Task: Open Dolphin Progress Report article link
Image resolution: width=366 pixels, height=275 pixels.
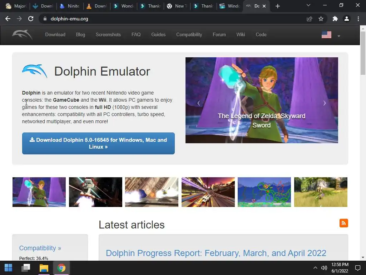Action: pos(216,253)
